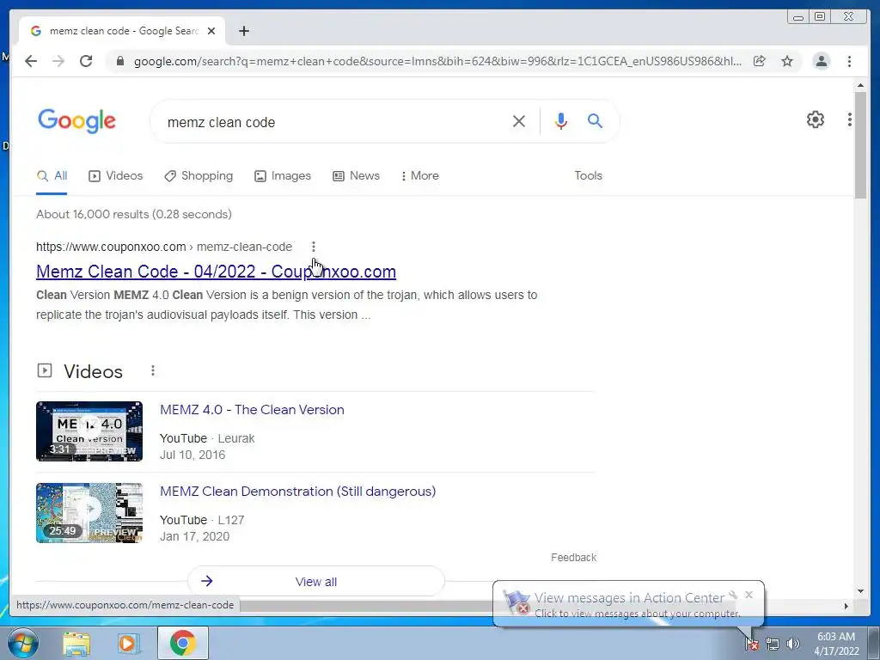Switch to the Images results tab
880x660 pixels.
coord(282,175)
